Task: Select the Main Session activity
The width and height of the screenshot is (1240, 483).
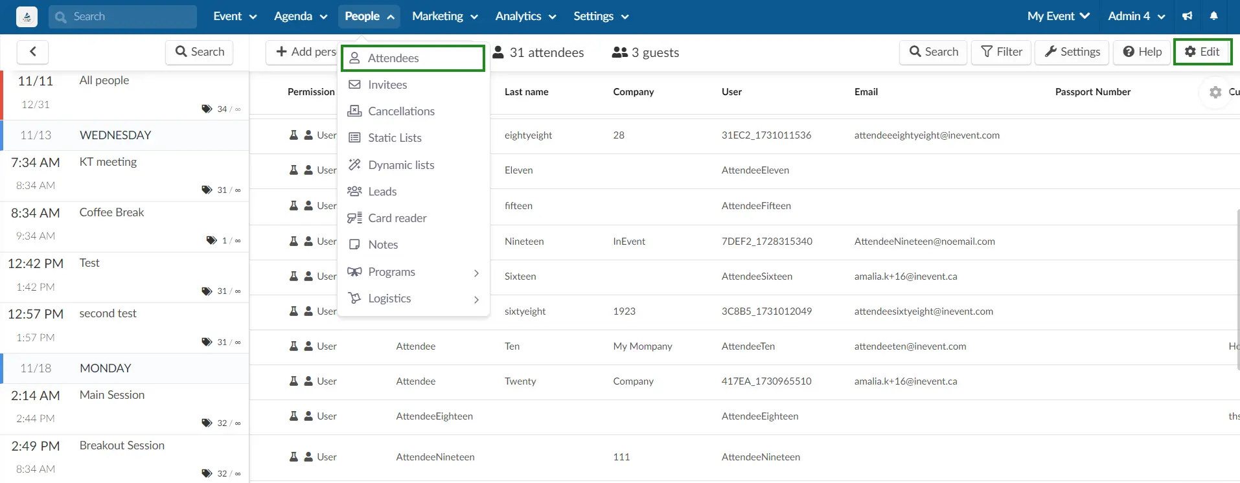Action: (124, 409)
